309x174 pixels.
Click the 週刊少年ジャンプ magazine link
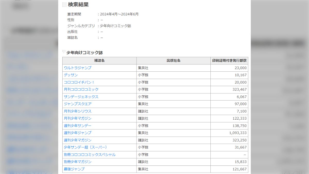(78, 133)
